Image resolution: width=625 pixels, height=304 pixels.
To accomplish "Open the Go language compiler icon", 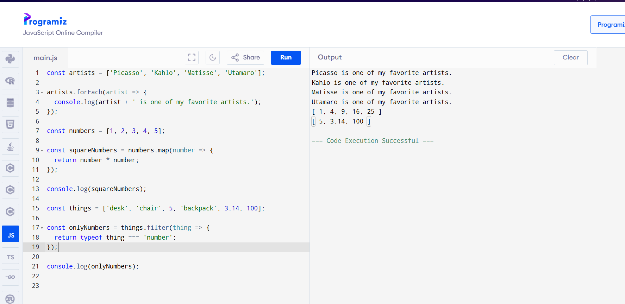I will (x=10, y=277).
